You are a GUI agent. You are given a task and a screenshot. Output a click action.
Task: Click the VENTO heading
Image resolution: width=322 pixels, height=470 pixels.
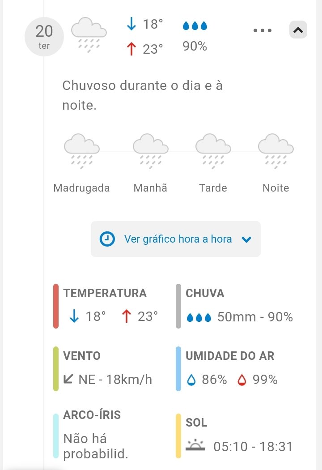[82, 356]
